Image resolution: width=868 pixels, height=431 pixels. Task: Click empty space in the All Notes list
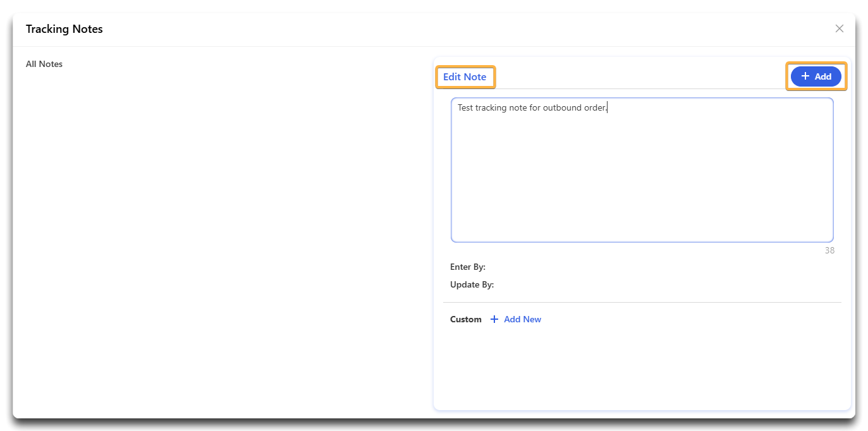(215, 240)
